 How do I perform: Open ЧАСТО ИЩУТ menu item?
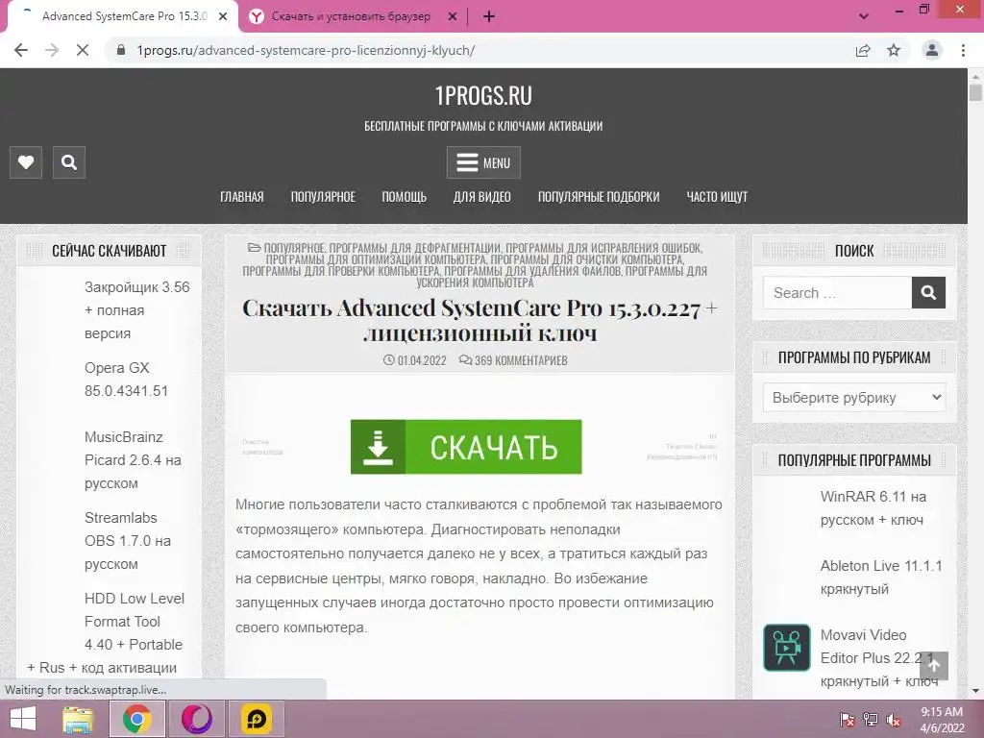point(717,196)
